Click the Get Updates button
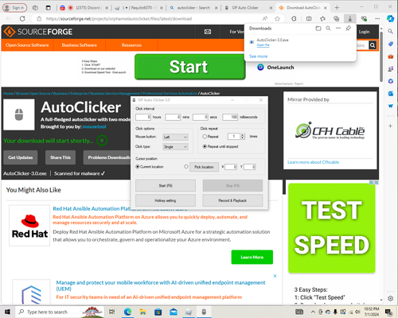The image size is (398, 318). tap(21, 157)
